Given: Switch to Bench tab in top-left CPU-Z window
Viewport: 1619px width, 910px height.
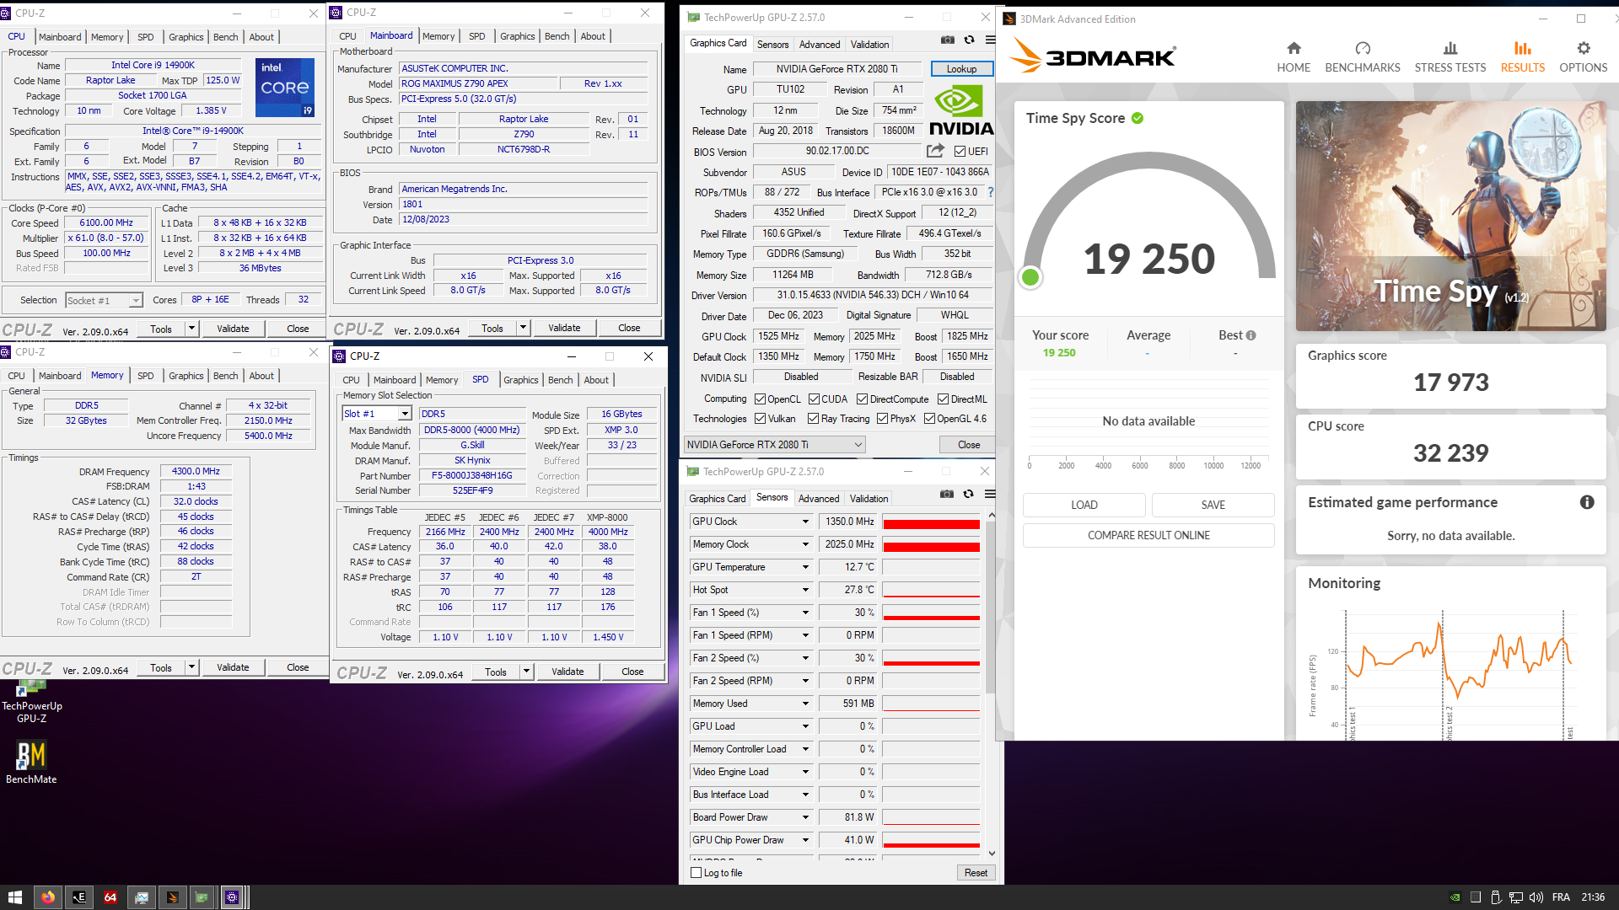Looking at the screenshot, I should (225, 37).
